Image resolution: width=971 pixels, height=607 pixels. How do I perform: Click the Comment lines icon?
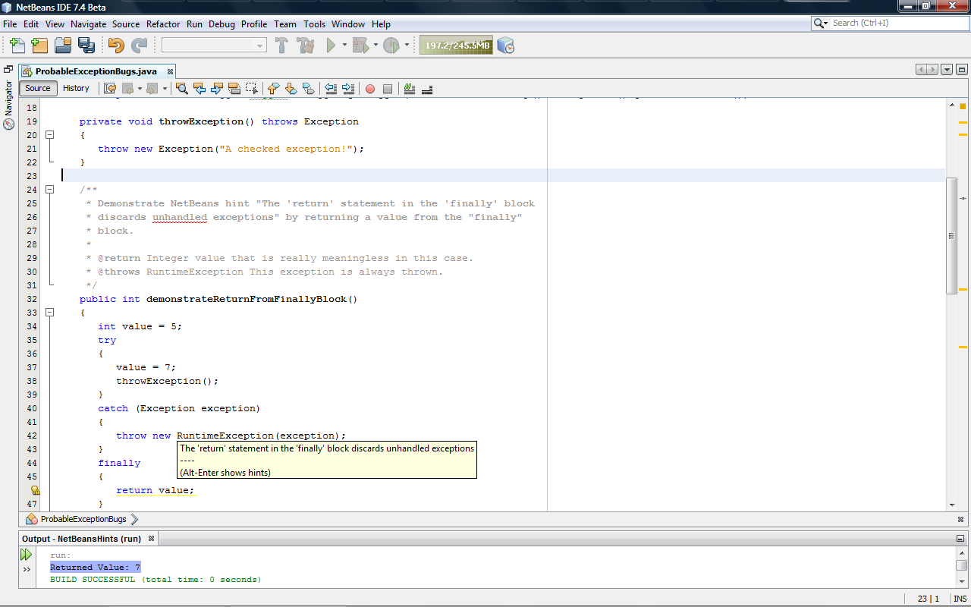(410, 89)
